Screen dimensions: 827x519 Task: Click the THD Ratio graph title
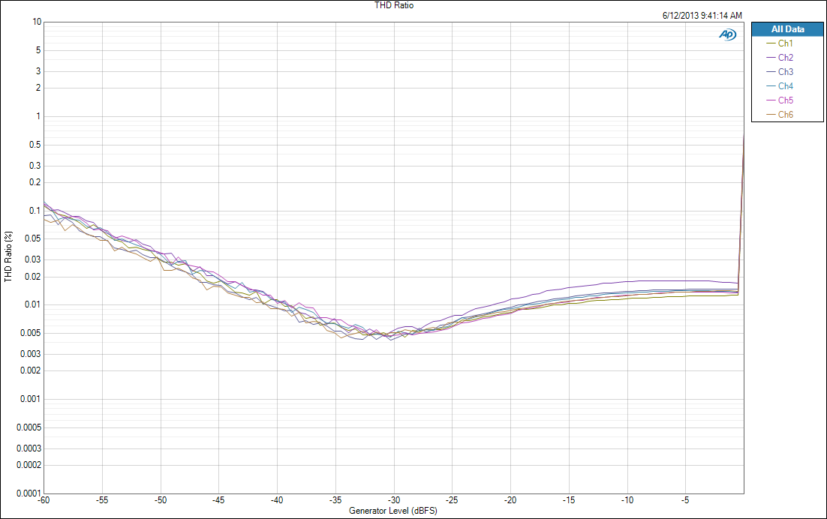394,5
